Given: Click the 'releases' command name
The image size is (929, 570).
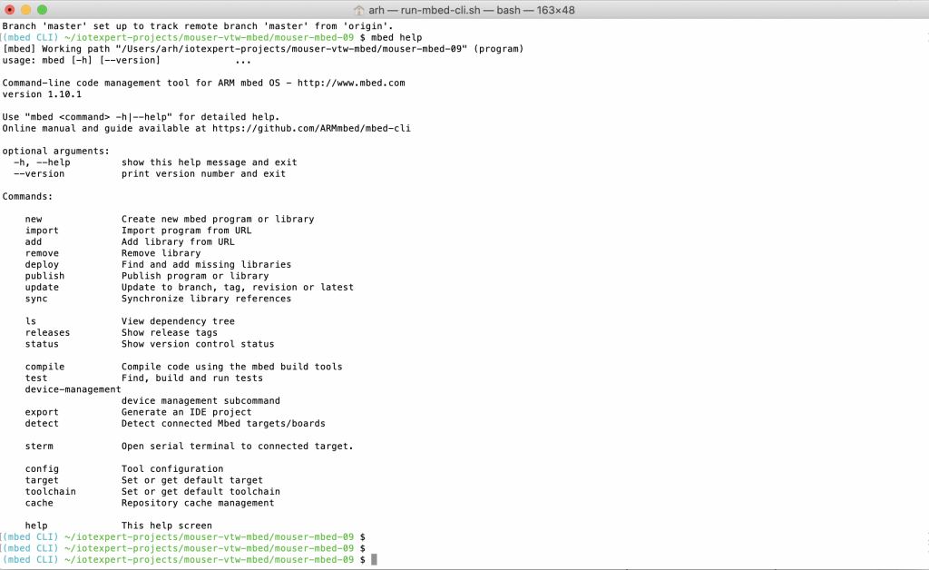Looking at the screenshot, I should pyautogui.click(x=47, y=332).
